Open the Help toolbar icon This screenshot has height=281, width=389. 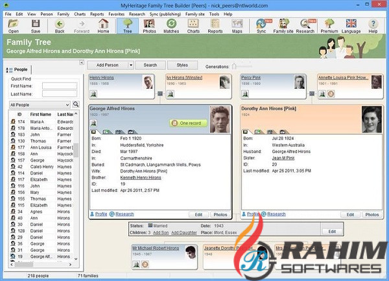(373, 26)
